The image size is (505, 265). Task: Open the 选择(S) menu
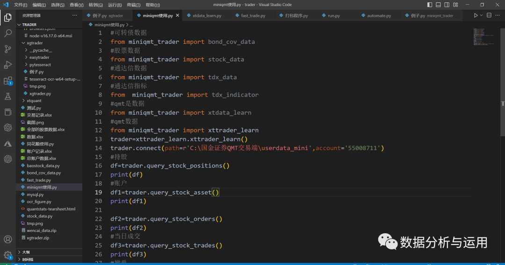(58, 5)
